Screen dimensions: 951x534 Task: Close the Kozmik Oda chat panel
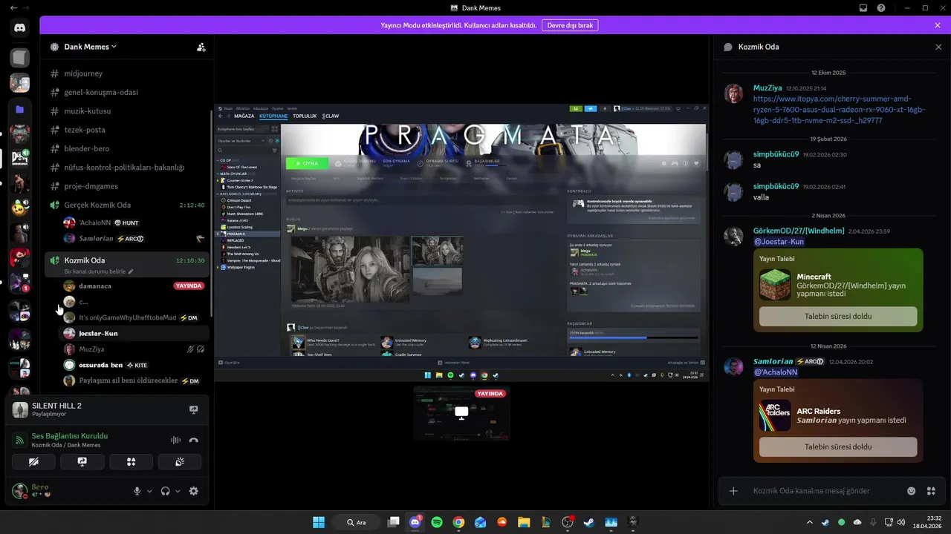(x=938, y=47)
